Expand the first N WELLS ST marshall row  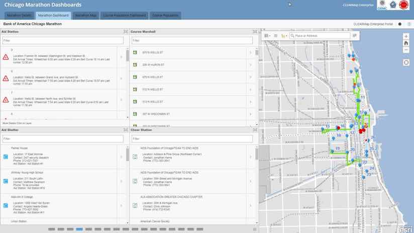click(251, 53)
